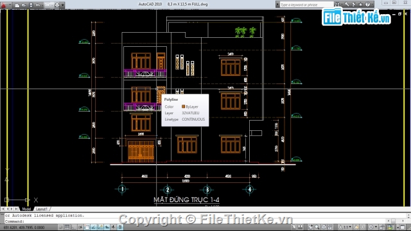
Task: Click the Layer value 32VATLIEU in tooltip
Action: pos(191,113)
